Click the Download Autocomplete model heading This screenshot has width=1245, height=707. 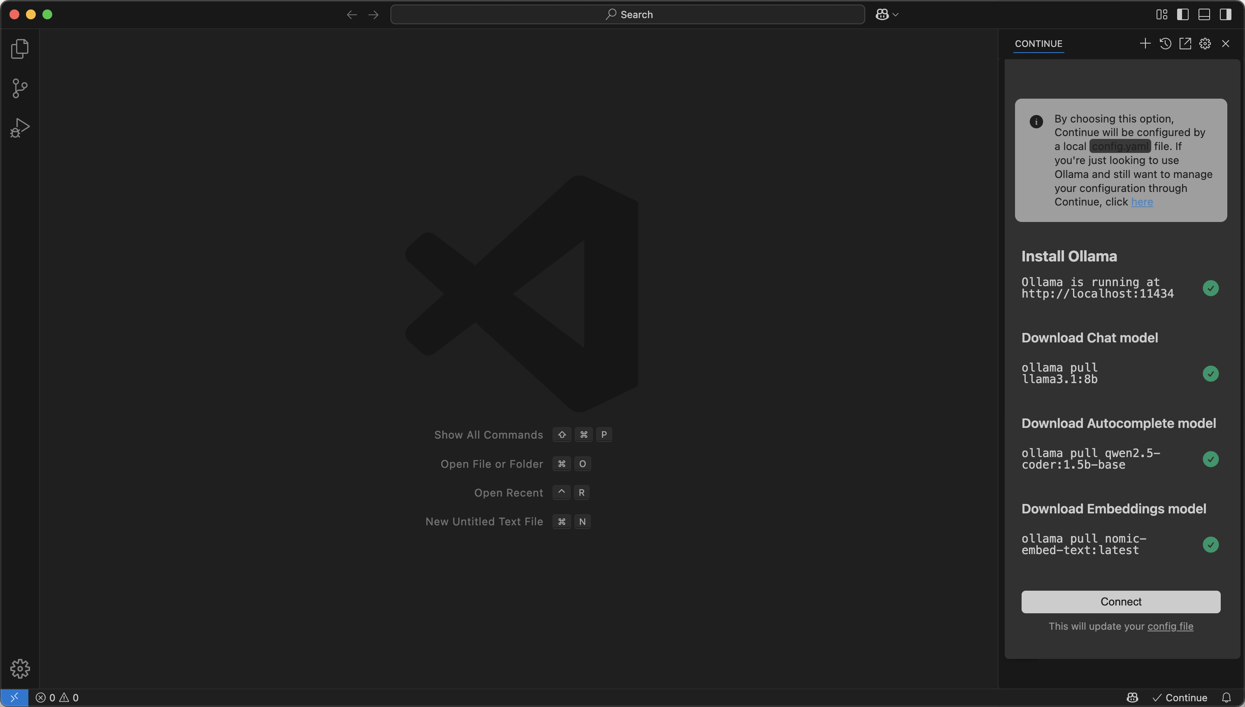click(1119, 423)
